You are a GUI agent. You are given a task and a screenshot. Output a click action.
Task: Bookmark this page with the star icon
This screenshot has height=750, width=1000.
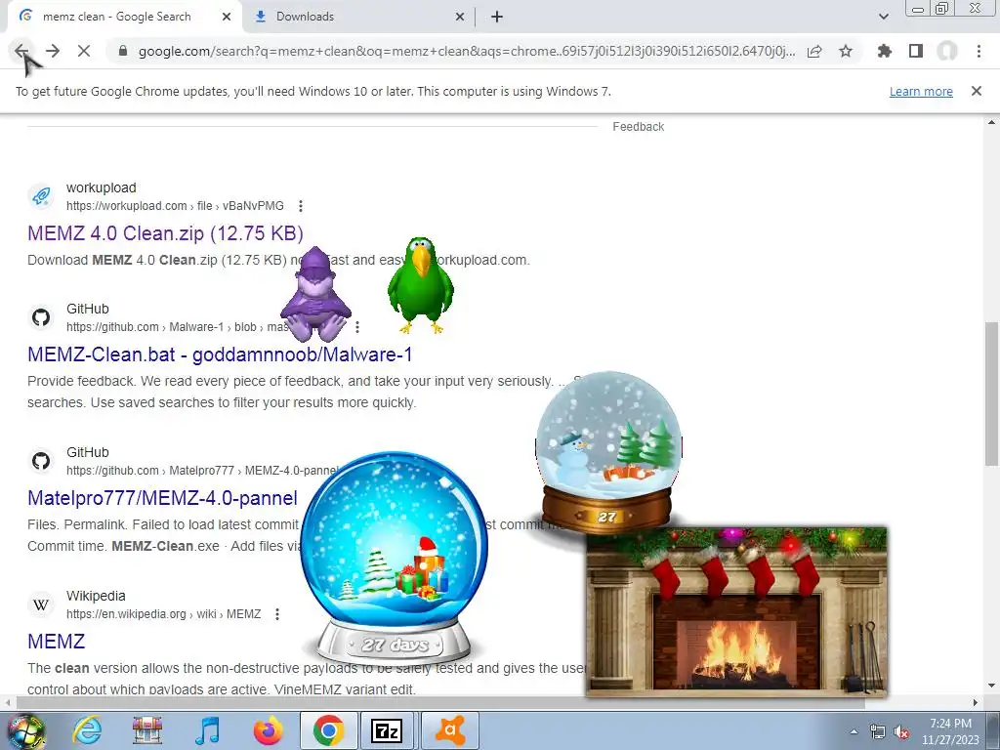coord(846,51)
